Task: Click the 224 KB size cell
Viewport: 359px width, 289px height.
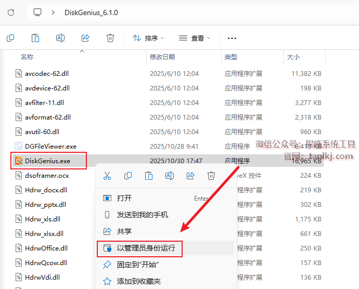Action: (311, 176)
